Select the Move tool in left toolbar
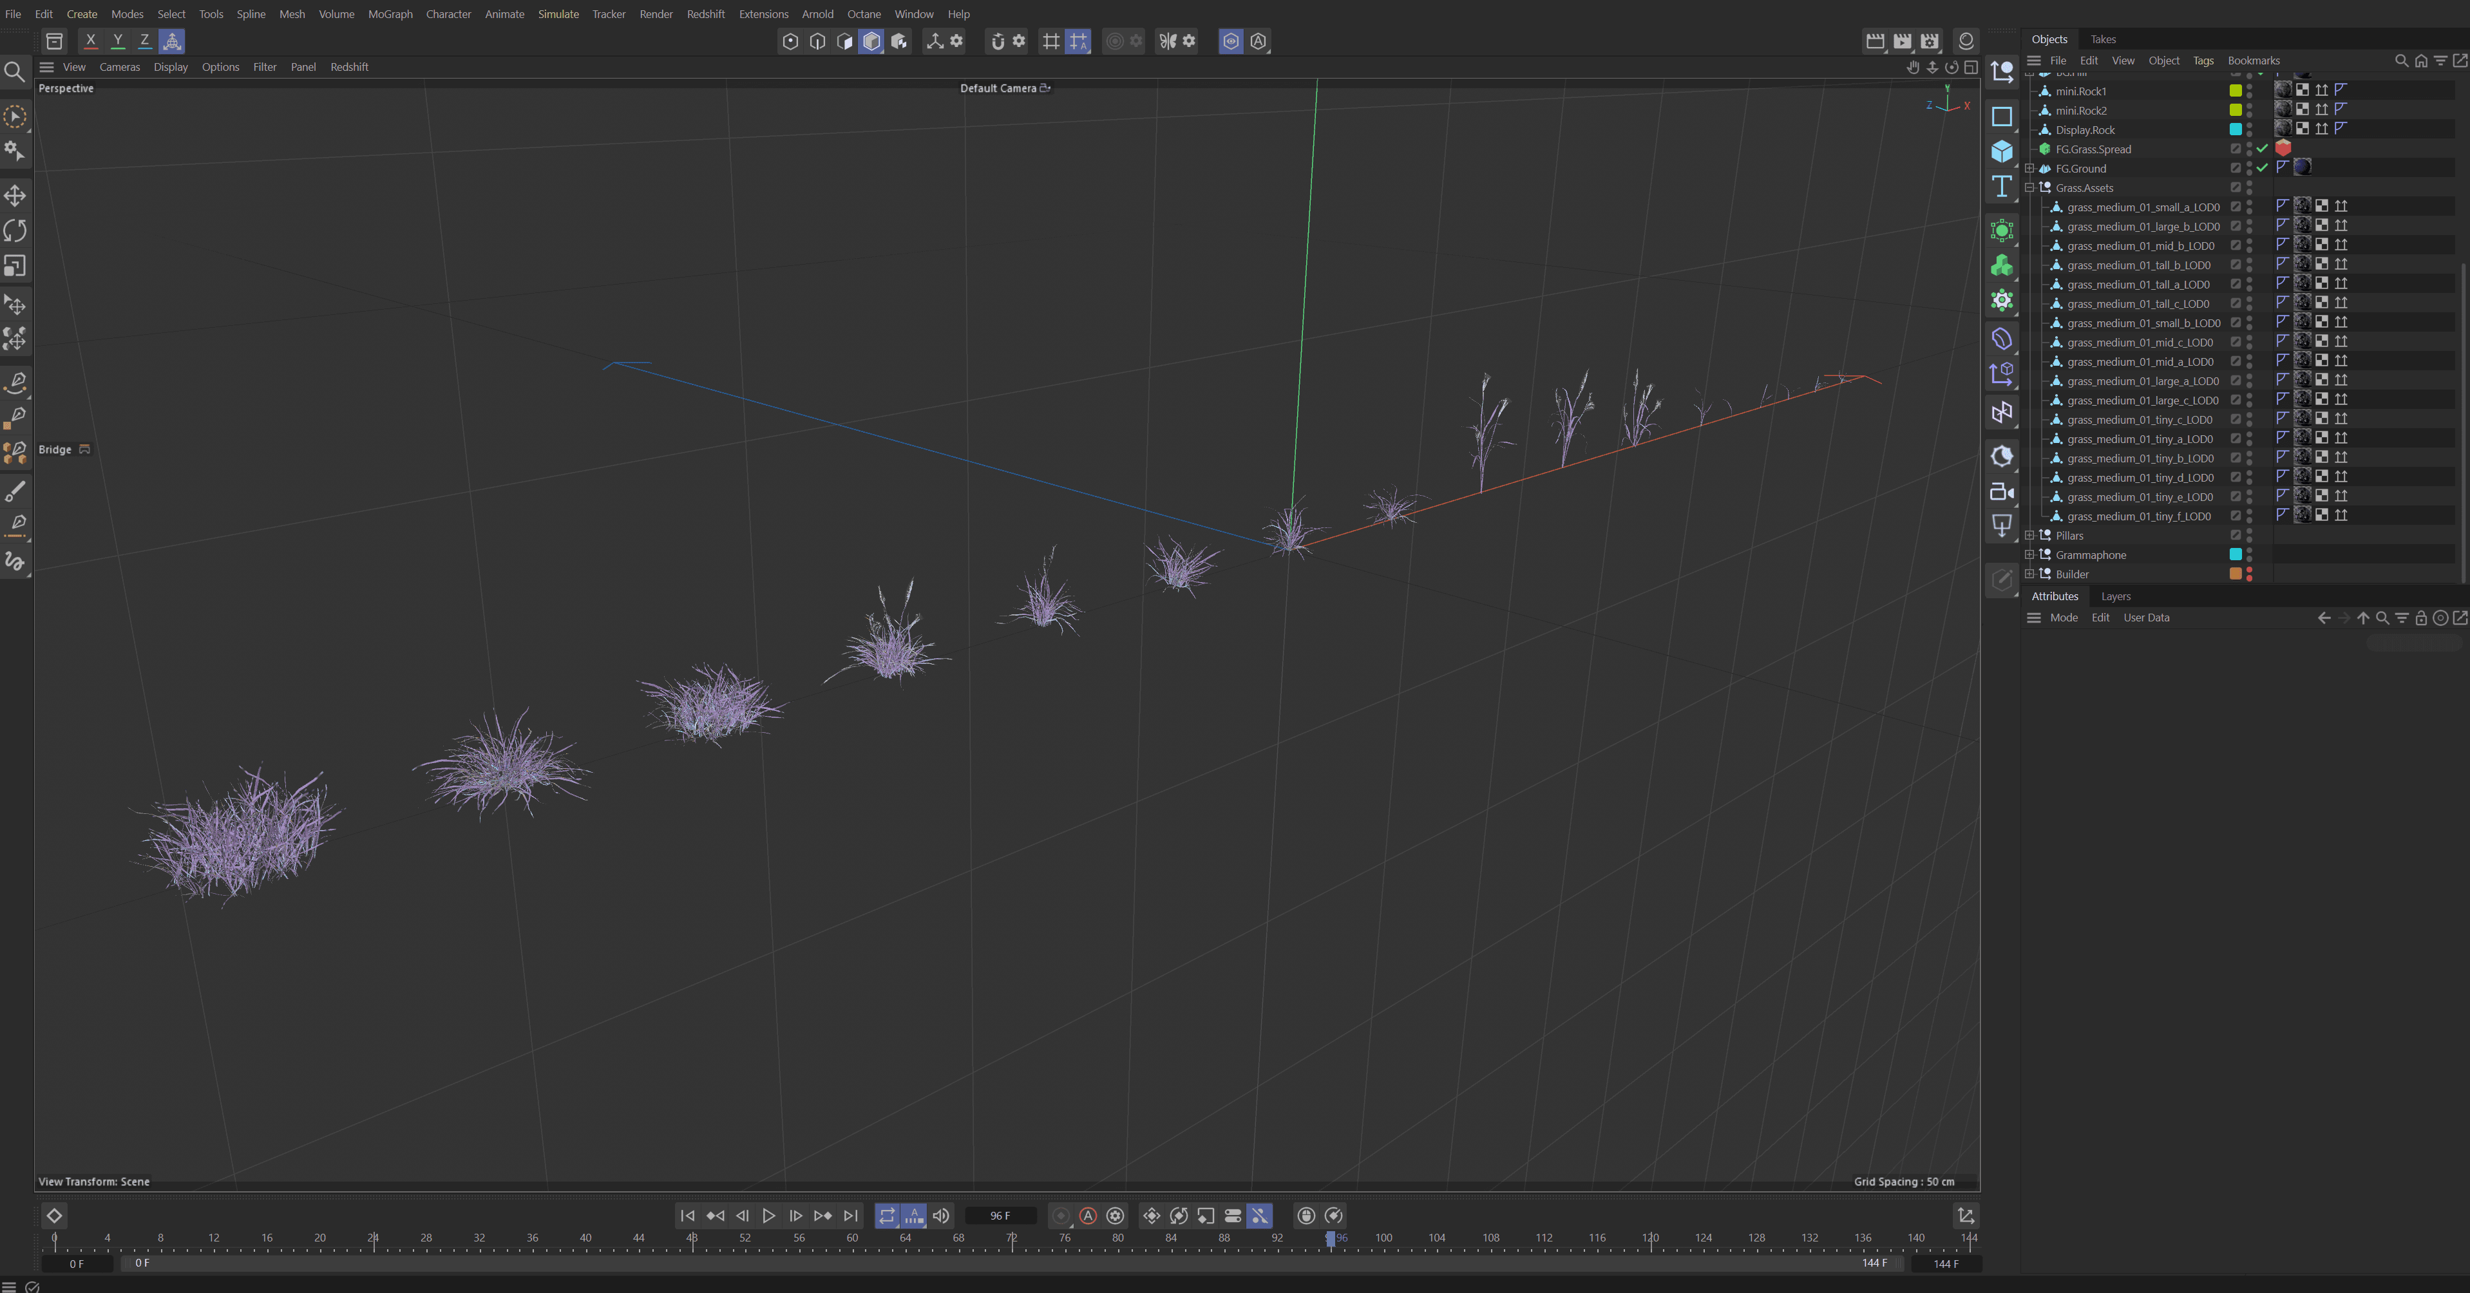The width and height of the screenshot is (2470, 1293). (15, 196)
